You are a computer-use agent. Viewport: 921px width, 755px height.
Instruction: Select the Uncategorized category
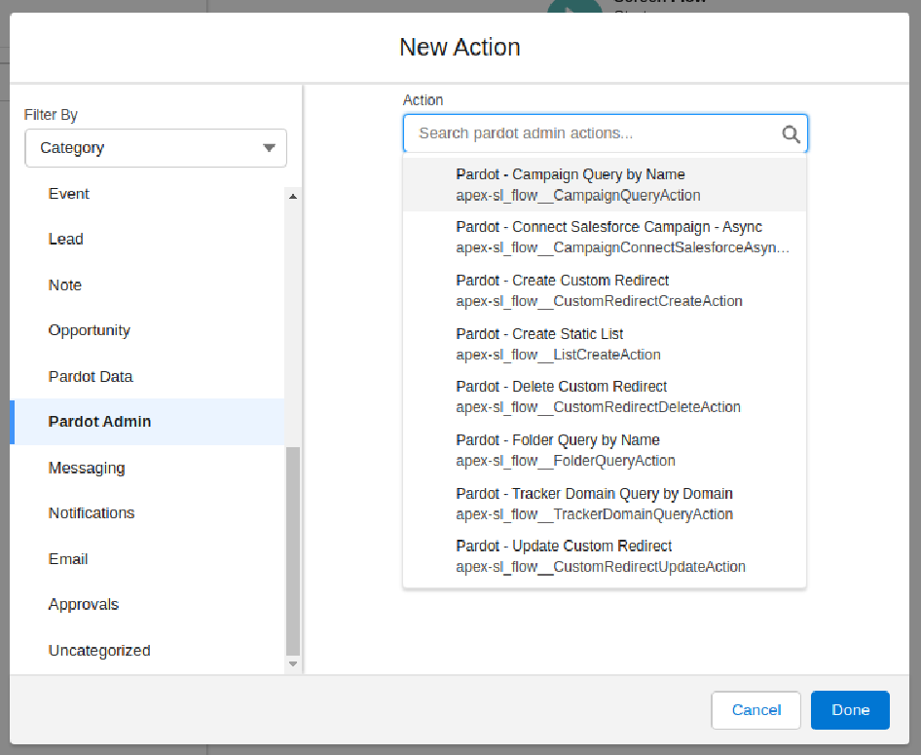98,650
